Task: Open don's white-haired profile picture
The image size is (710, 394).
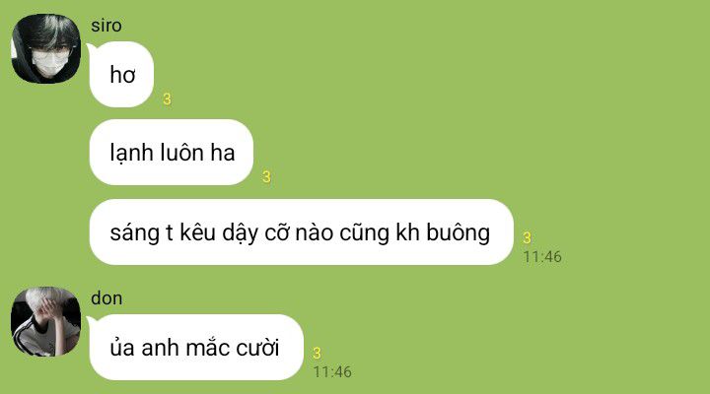Action: pos(45,322)
